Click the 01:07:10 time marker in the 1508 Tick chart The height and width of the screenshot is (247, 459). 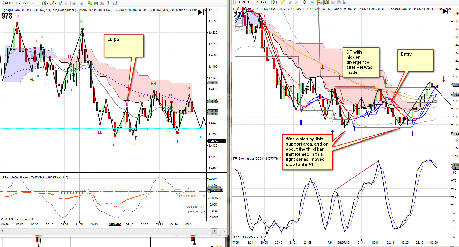point(115,224)
